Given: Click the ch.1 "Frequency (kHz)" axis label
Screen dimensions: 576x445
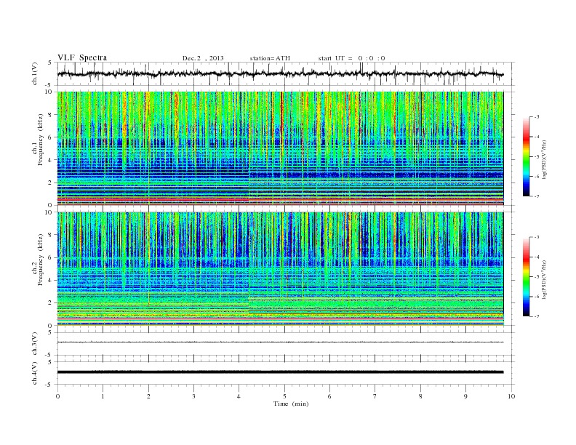Looking at the screenshot, I should tap(41, 140).
